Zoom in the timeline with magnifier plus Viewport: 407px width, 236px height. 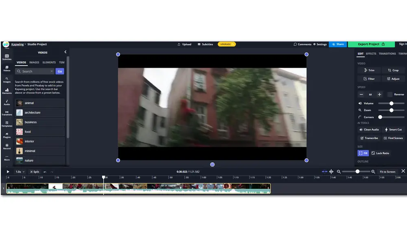pyautogui.click(x=373, y=172)
